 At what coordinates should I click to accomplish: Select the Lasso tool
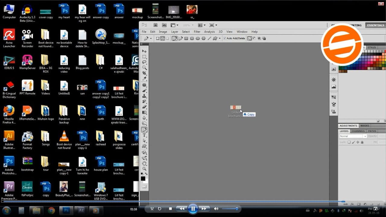[x=144, y=62]
